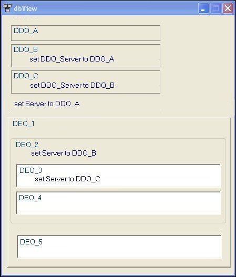The image size is (236, 277).
Task: Select the DDO_B box
Action: pyautogui.click(x=86, y=56)
